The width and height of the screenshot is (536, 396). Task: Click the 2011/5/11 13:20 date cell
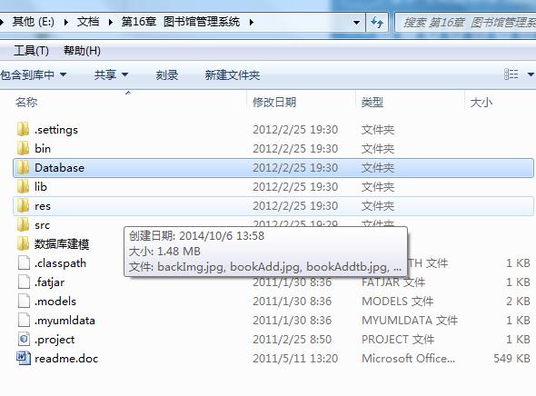295,359
